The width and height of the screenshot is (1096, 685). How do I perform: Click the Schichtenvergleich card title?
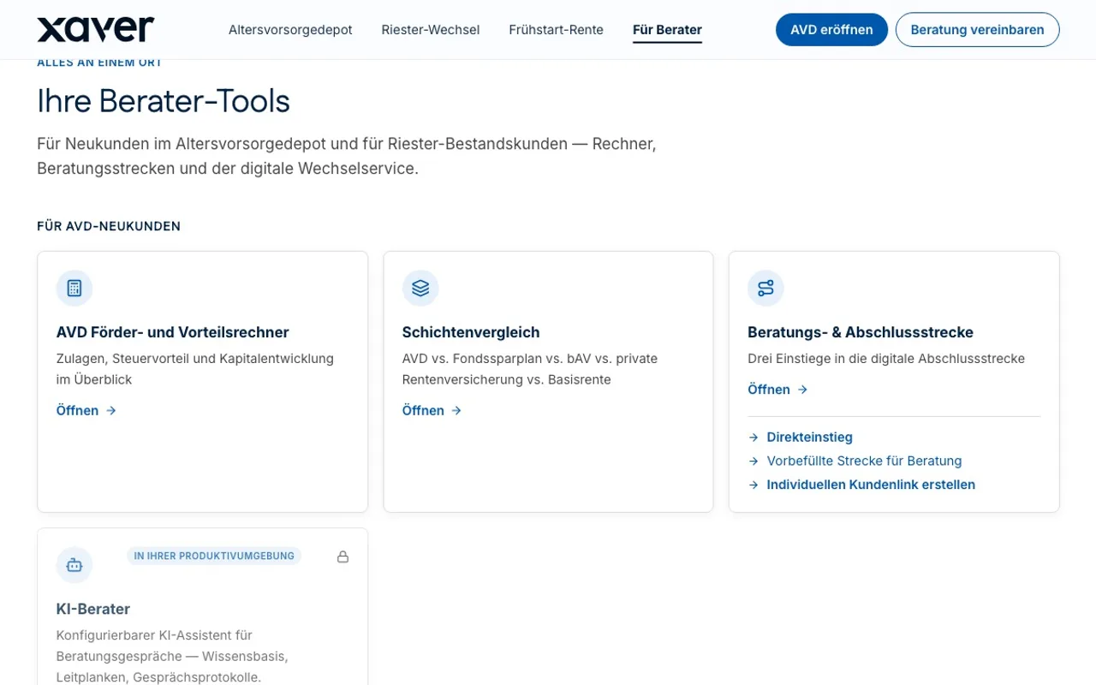point(471,332)
